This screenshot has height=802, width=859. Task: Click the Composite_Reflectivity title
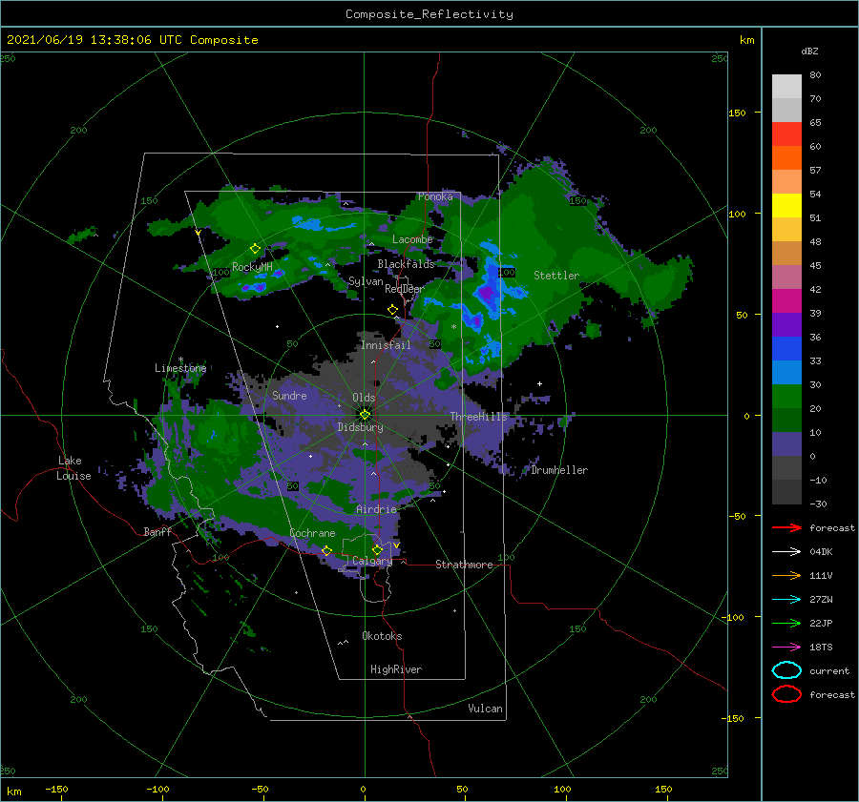[429, 14]
